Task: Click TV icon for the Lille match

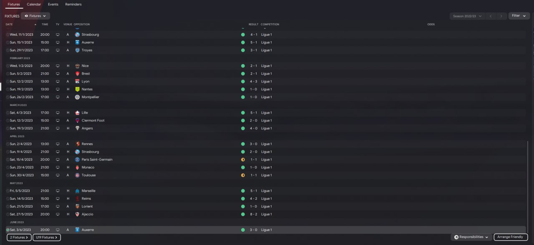Action: pyautogui.click(x=58, y=113)
